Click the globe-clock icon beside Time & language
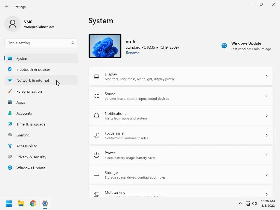 pyautogui.click(x=10, y=124)
